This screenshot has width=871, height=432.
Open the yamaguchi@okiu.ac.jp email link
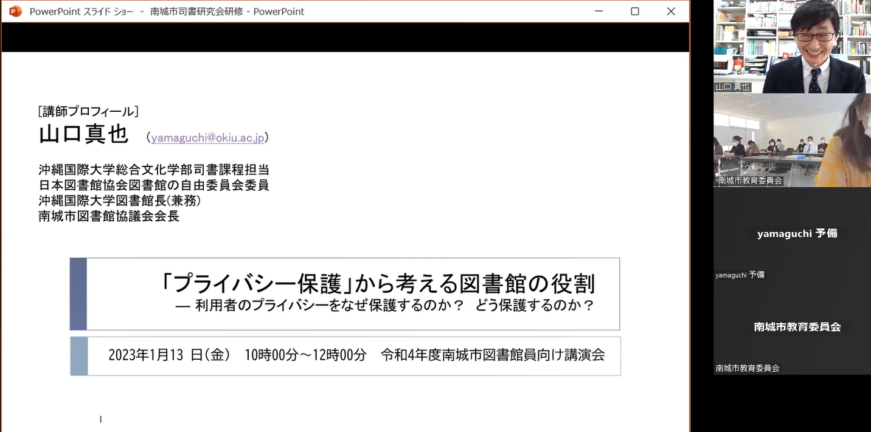[207, 137]
